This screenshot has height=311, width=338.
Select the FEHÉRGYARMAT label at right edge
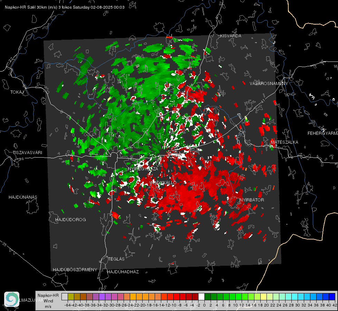tap(323, 133)
